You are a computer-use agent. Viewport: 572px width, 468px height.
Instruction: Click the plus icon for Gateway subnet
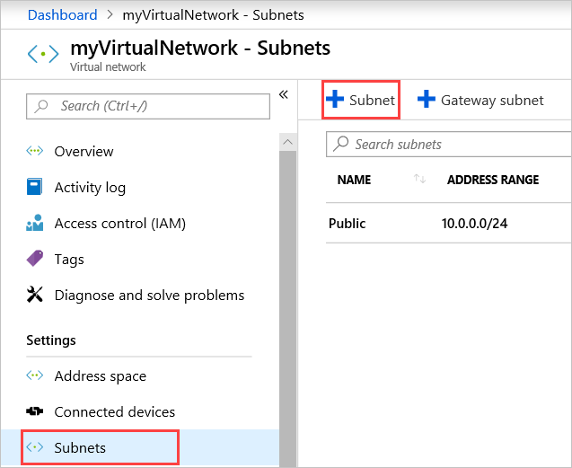[426, 100]
